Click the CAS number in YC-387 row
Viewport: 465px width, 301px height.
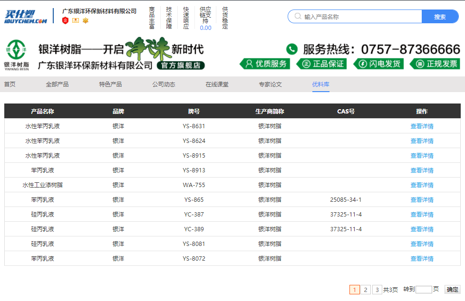click(346, 215)
